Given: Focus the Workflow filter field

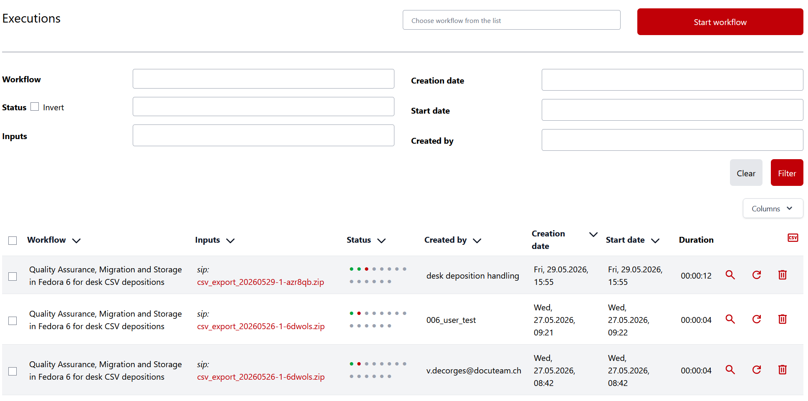Looking at the screenshot, I should 263,79.
